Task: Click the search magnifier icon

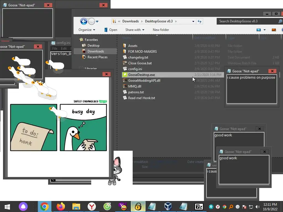Action: 280,21
